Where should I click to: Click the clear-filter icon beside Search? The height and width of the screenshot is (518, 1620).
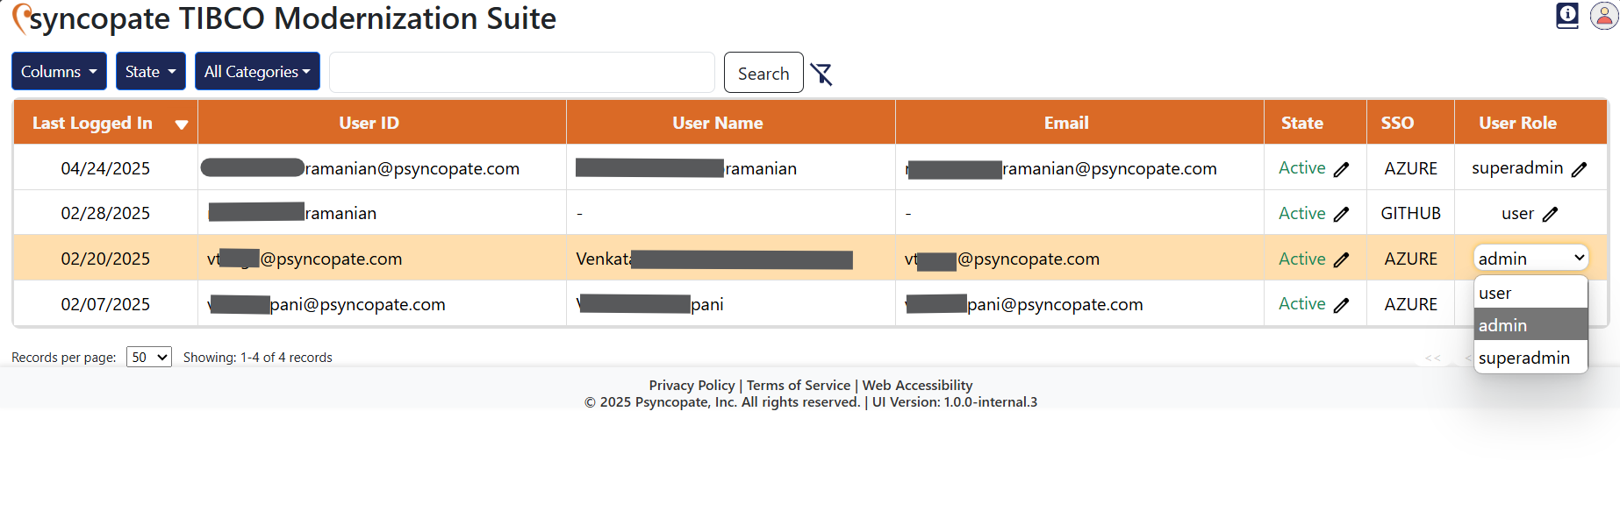point(822,75)
